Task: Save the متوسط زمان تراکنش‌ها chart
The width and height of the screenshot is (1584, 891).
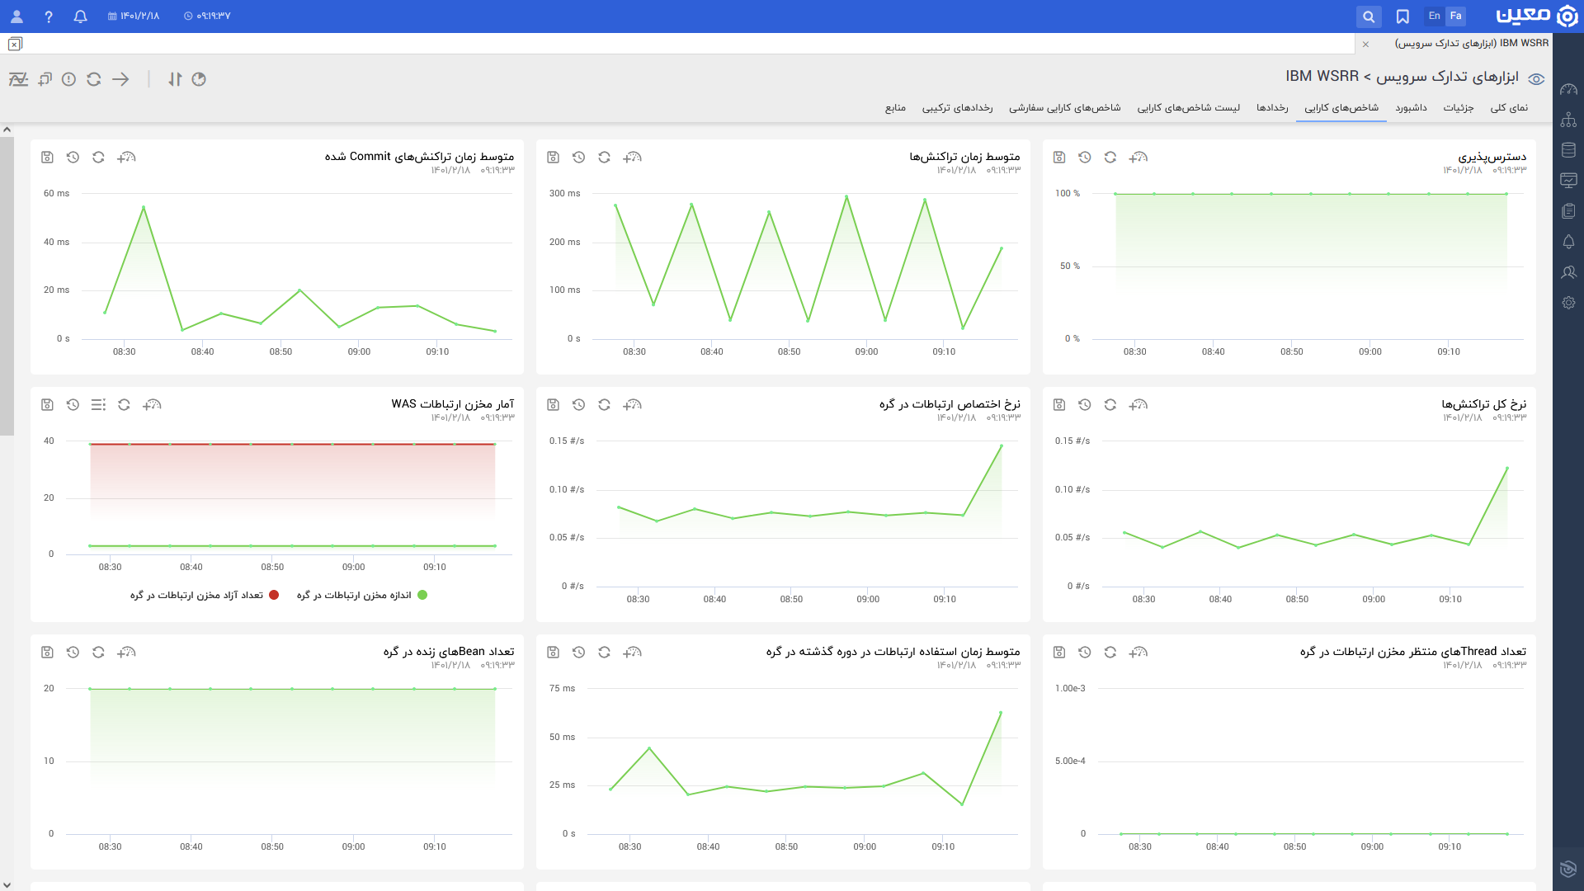Action: click(554, 157)
